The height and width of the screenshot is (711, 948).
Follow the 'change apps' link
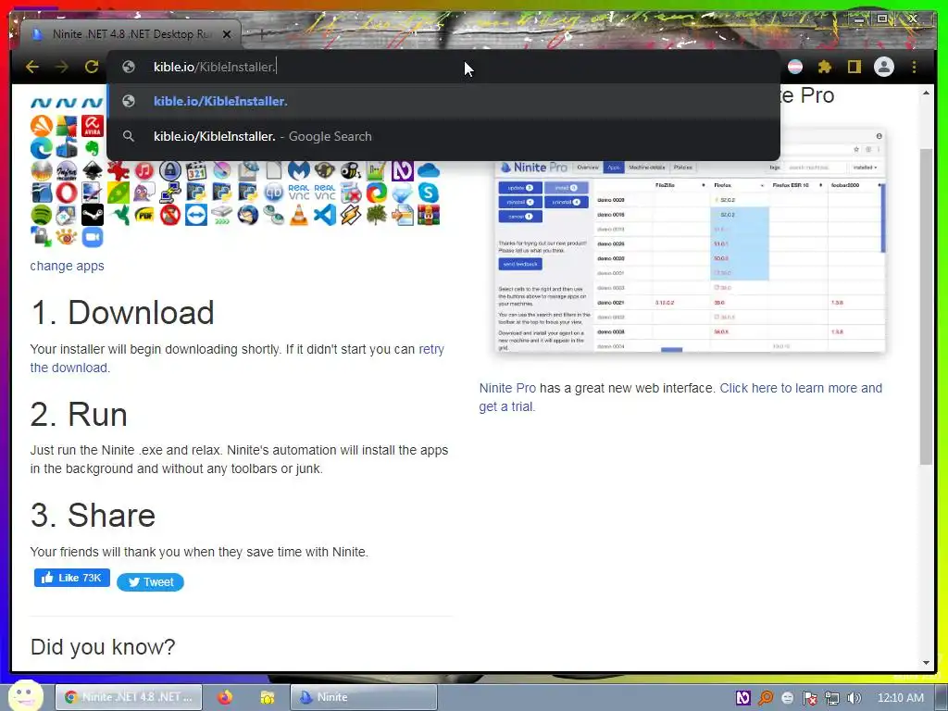click(x=67, y=266)
